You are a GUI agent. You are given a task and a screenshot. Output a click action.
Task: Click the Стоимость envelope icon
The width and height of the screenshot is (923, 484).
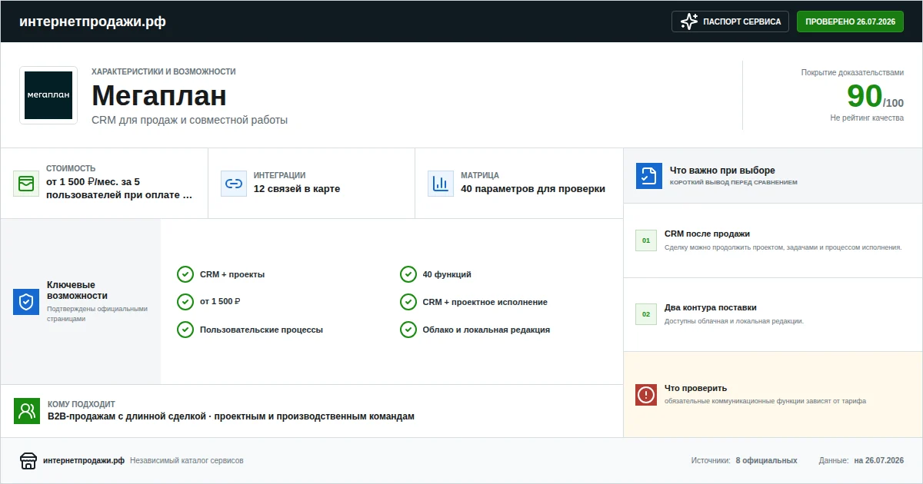coord(26,184)
